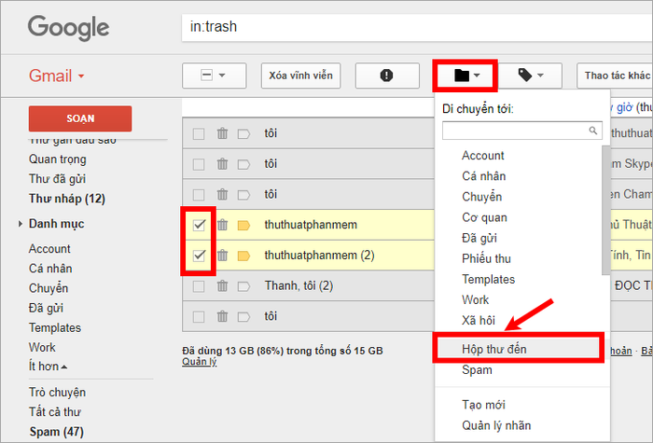
Task: Click importance marker in first tôi row
Action: [x=243, y=133]
